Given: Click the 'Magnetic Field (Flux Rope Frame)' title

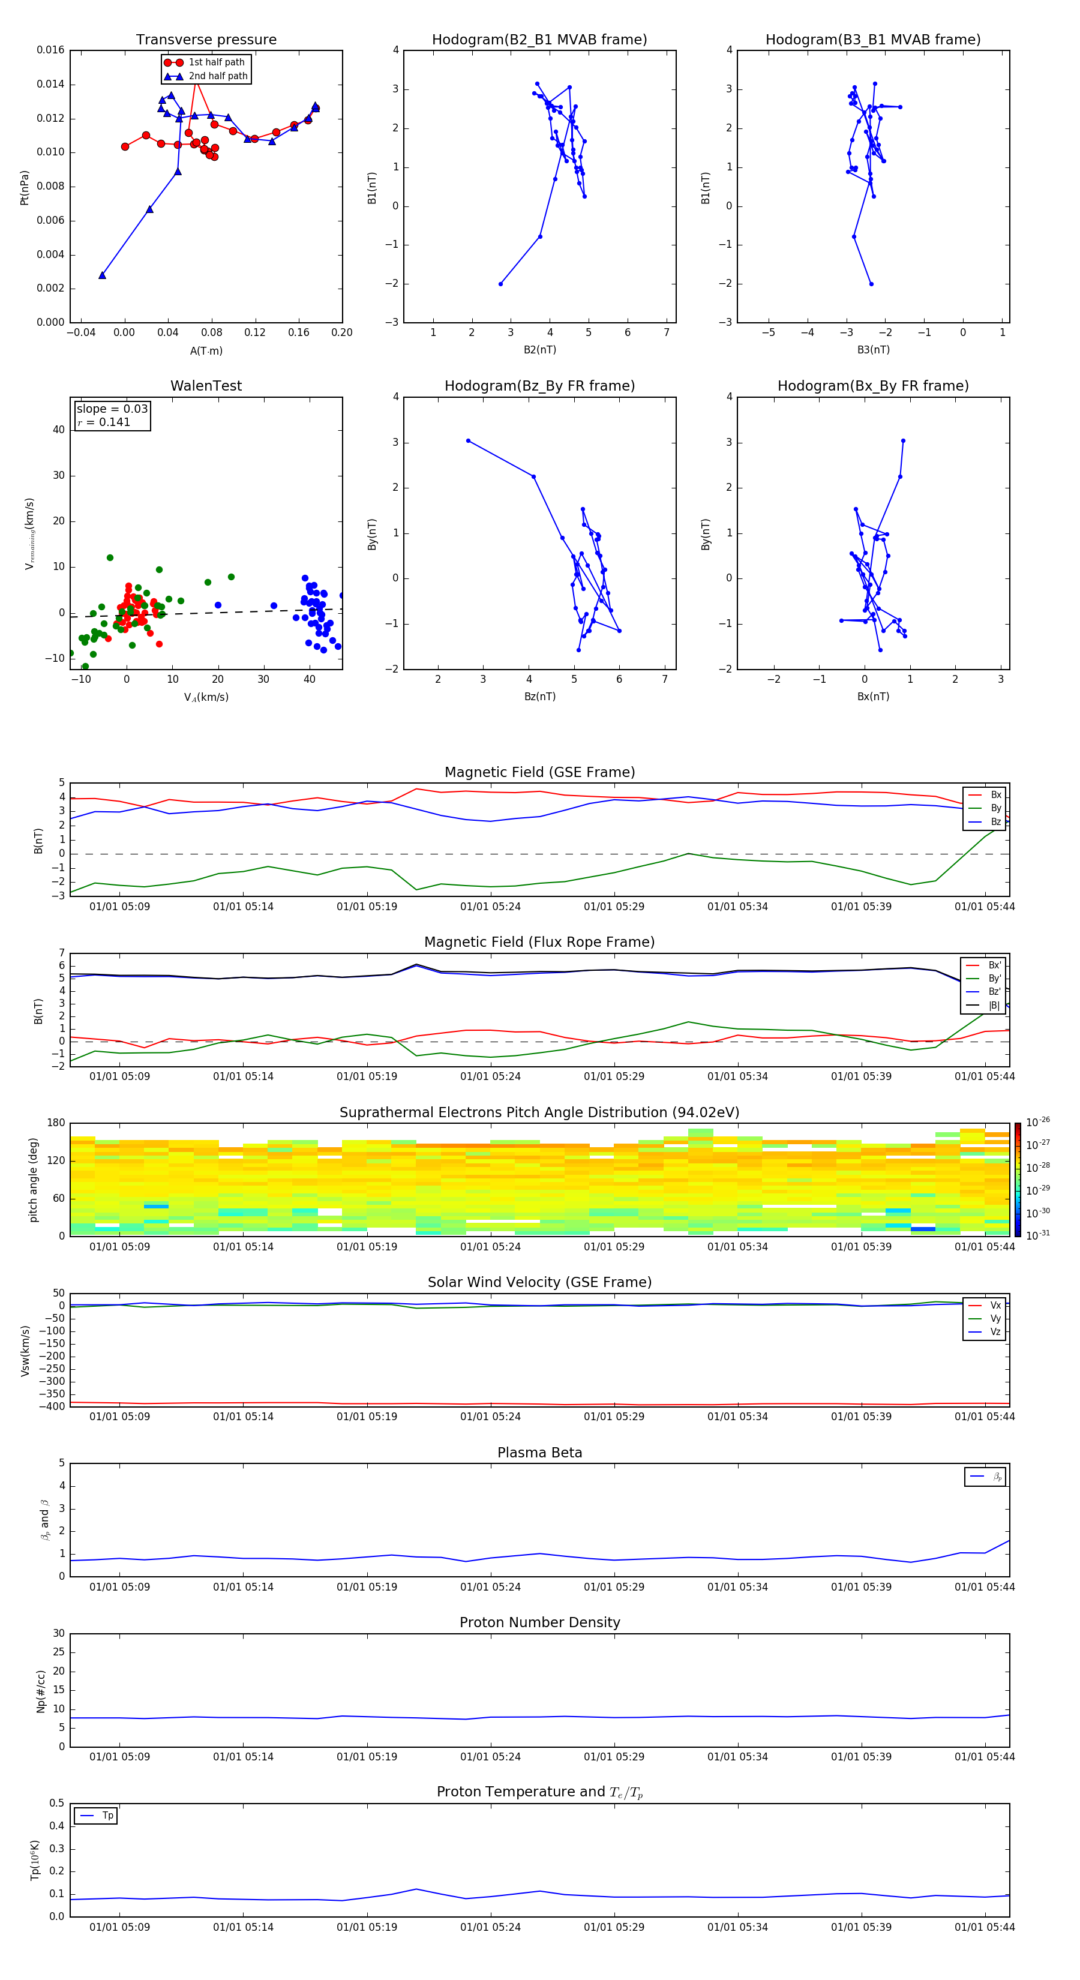Looking at the screenshot, I should (x=539, y=943).
